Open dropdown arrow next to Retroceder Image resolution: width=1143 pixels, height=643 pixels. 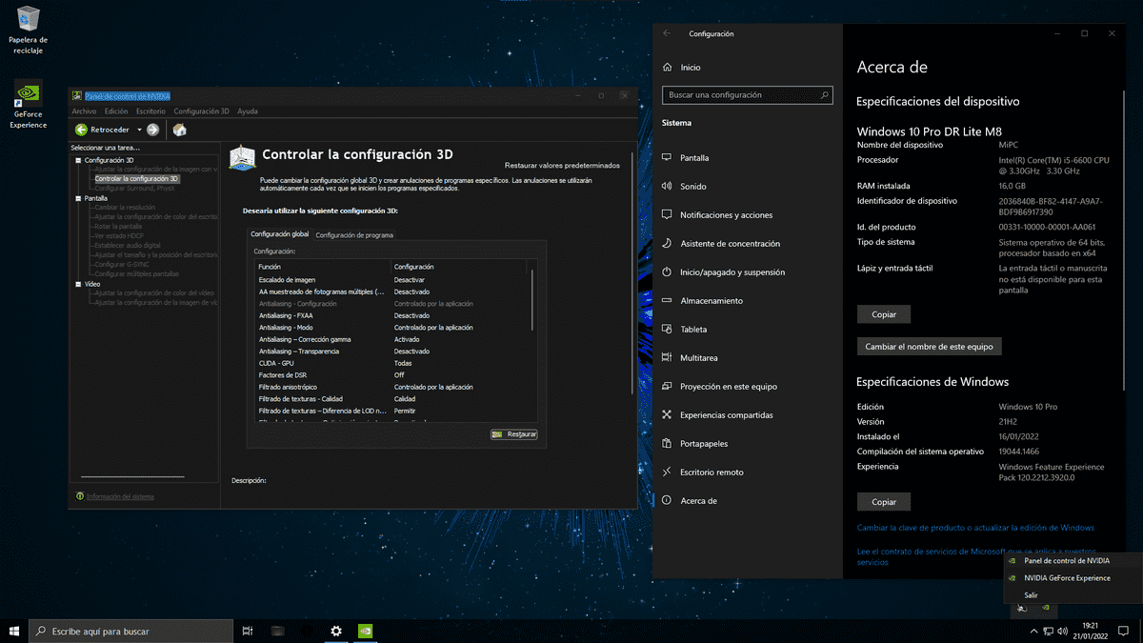tap(139, 130)
